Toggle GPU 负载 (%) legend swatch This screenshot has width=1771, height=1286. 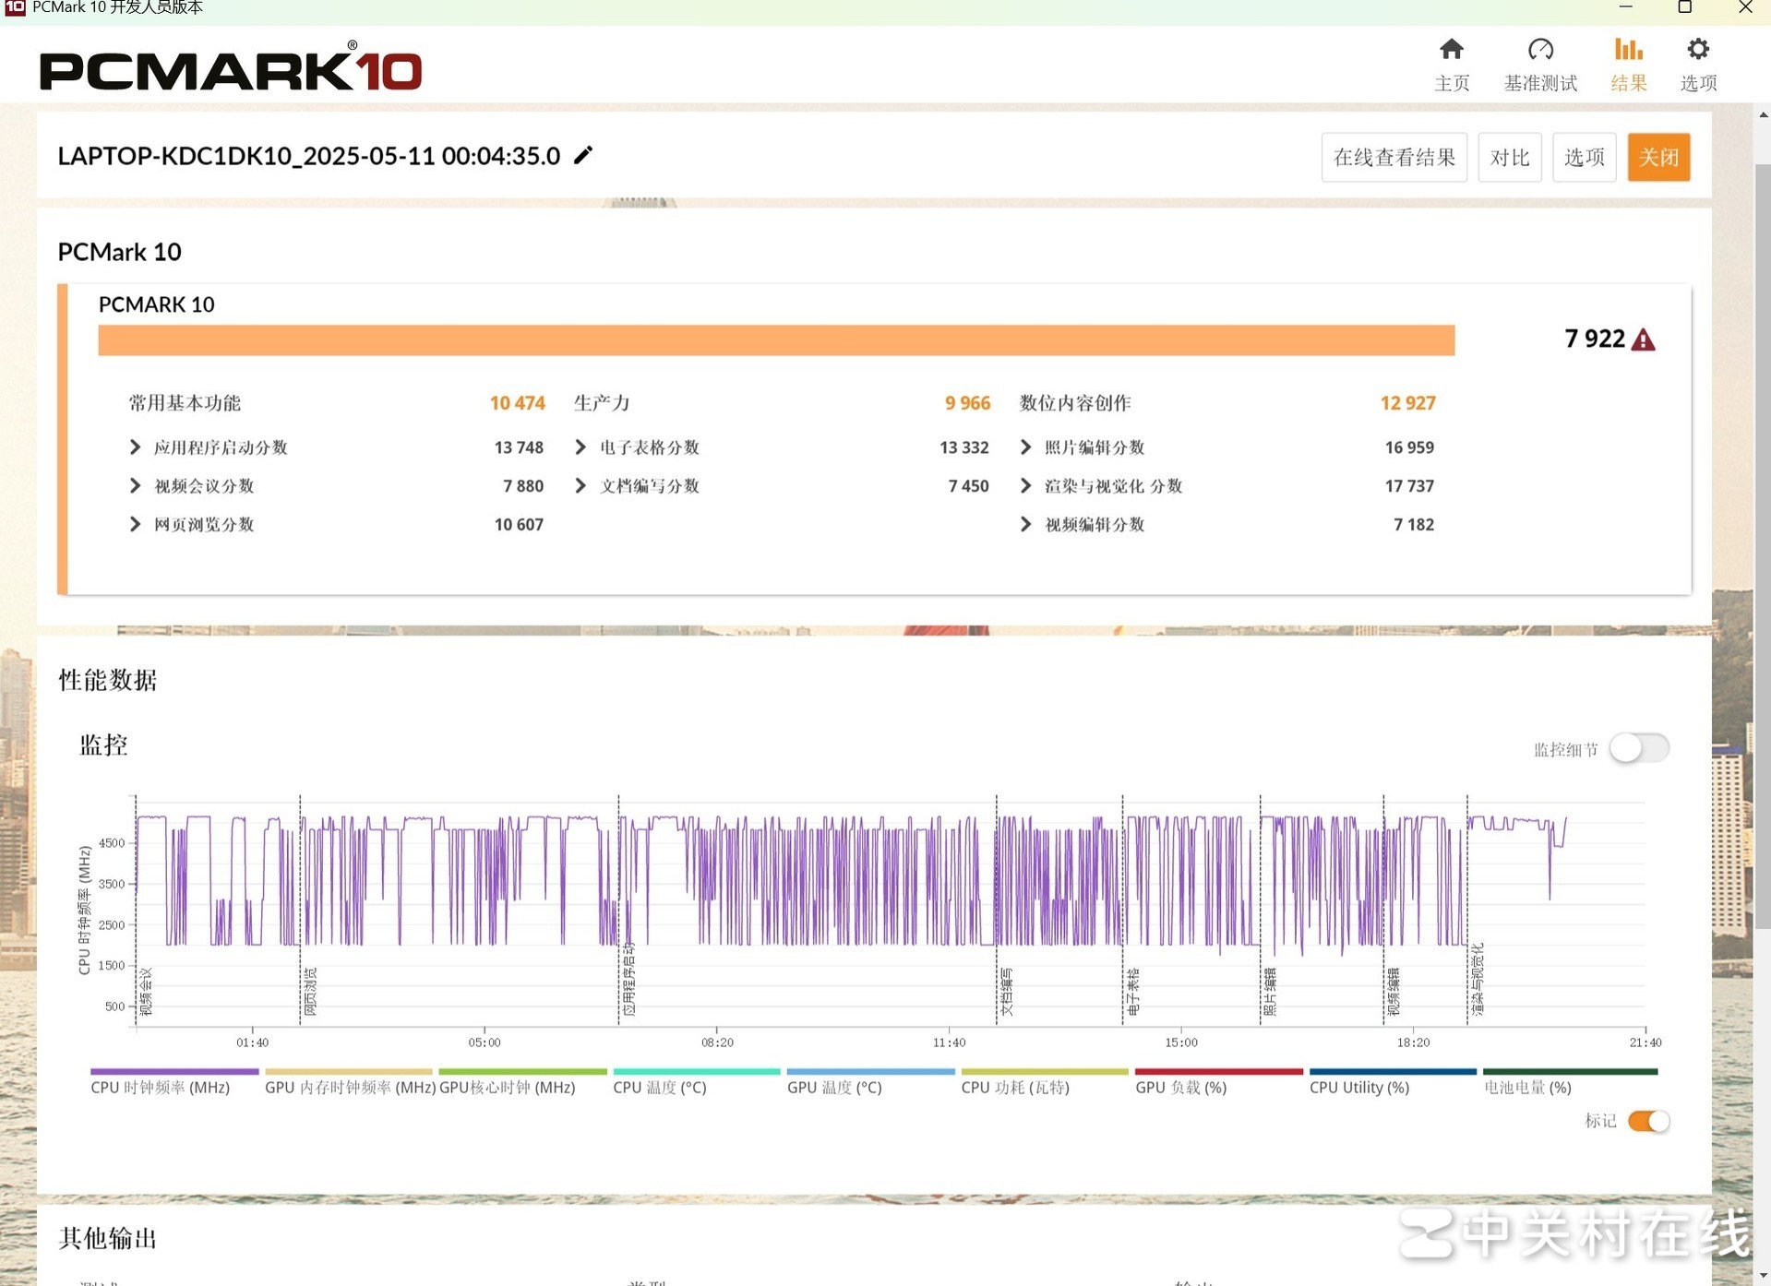click(x=1219, y=1071)
